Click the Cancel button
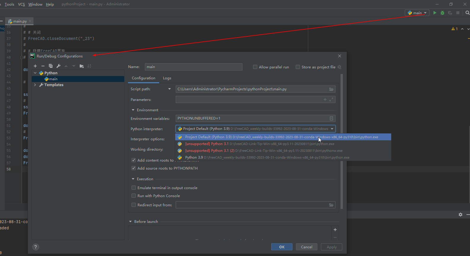Image resolution: width=470 pixels, height=256 pixels. point(307,247)
